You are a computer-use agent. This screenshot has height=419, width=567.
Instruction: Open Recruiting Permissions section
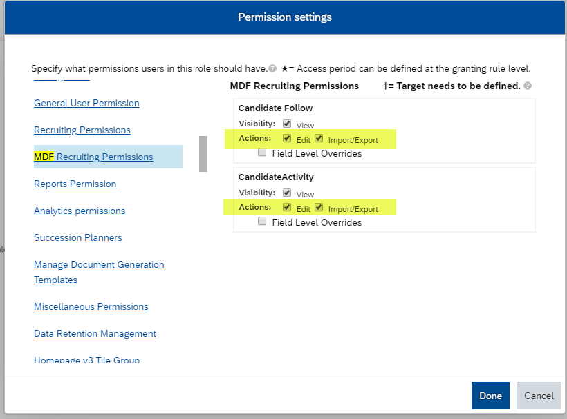pyautogui.click(x=82, y=130)
